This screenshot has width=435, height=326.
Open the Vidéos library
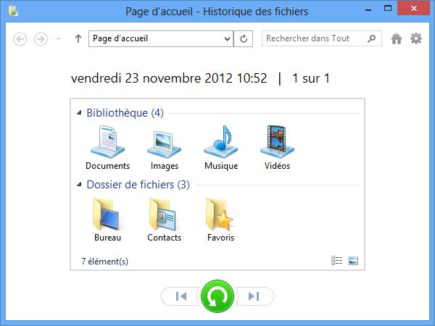(277, 148)
